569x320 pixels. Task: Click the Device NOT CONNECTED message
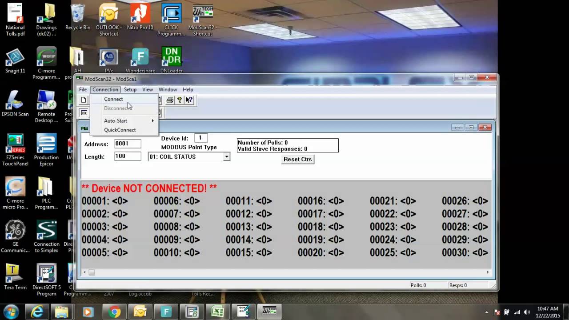tap(149, 188)
